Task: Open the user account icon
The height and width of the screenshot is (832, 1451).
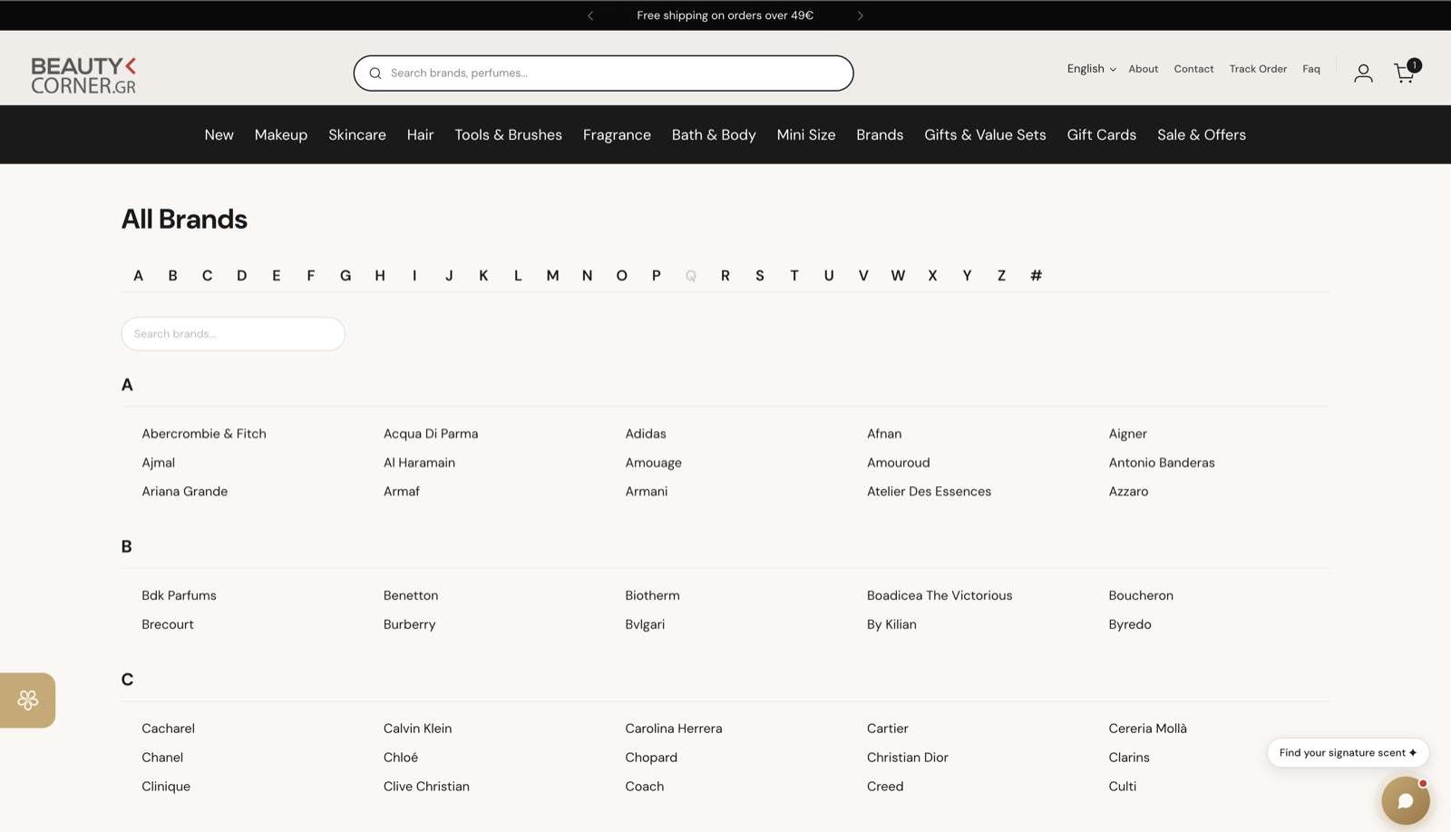Action: click(x=1363, y=73)
